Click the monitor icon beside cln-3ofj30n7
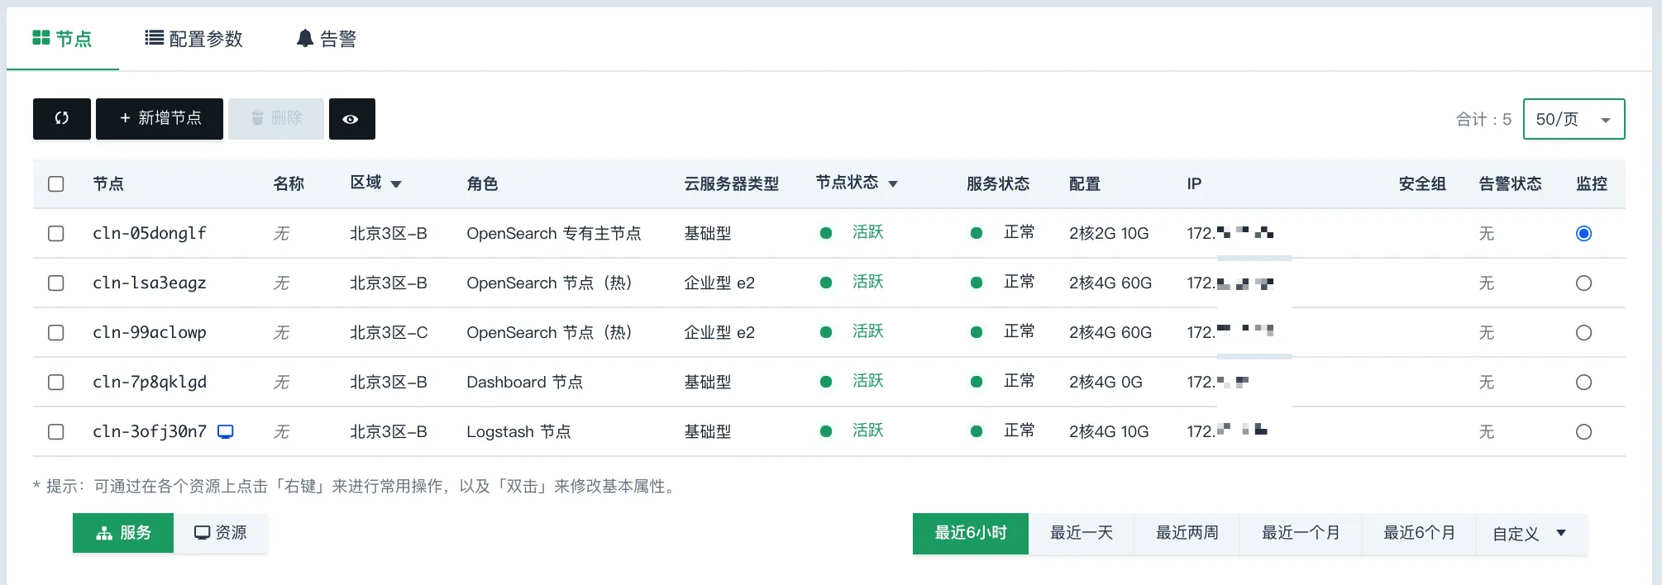The image size is (1662, 585). [225, 431]
